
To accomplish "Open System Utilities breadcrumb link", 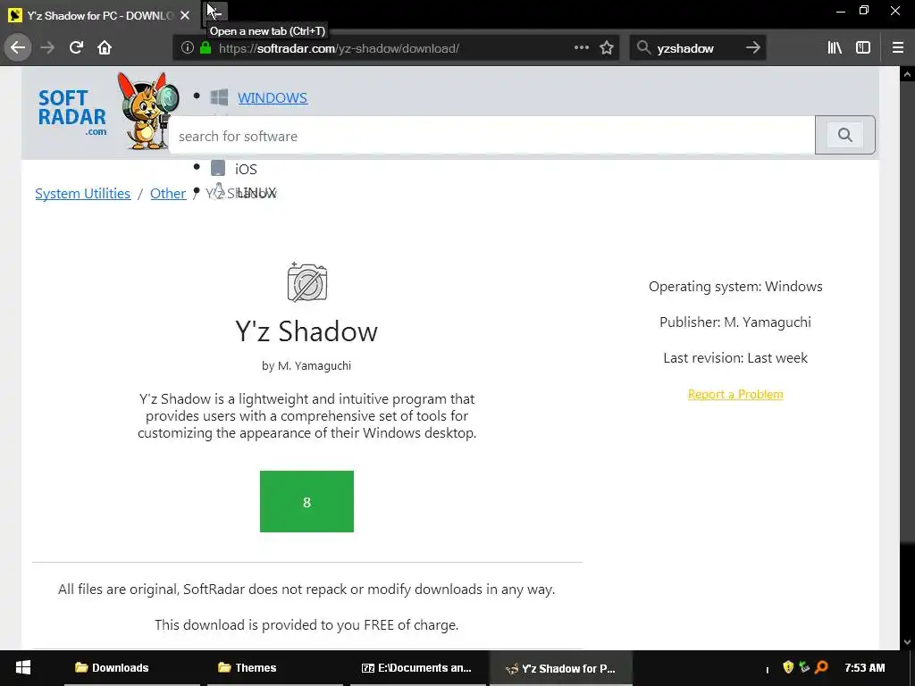I will click(x=83, y=194).
